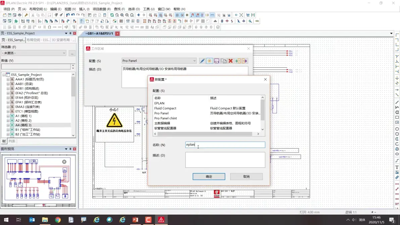Click the PowerPoint taskbar icon
Image resolution: width=400 pixels, height=225 pixels.
click(136, 220)
